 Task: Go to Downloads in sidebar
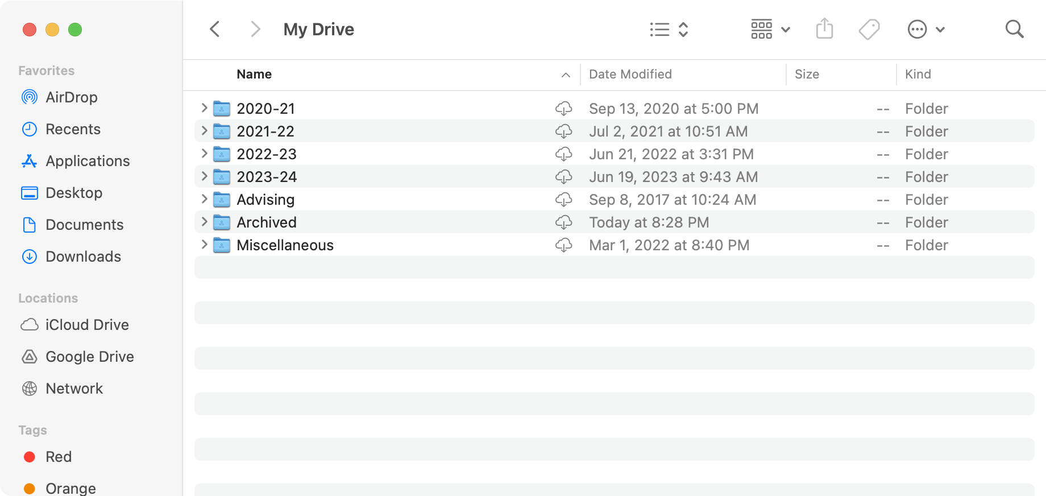tap(83, 257)
